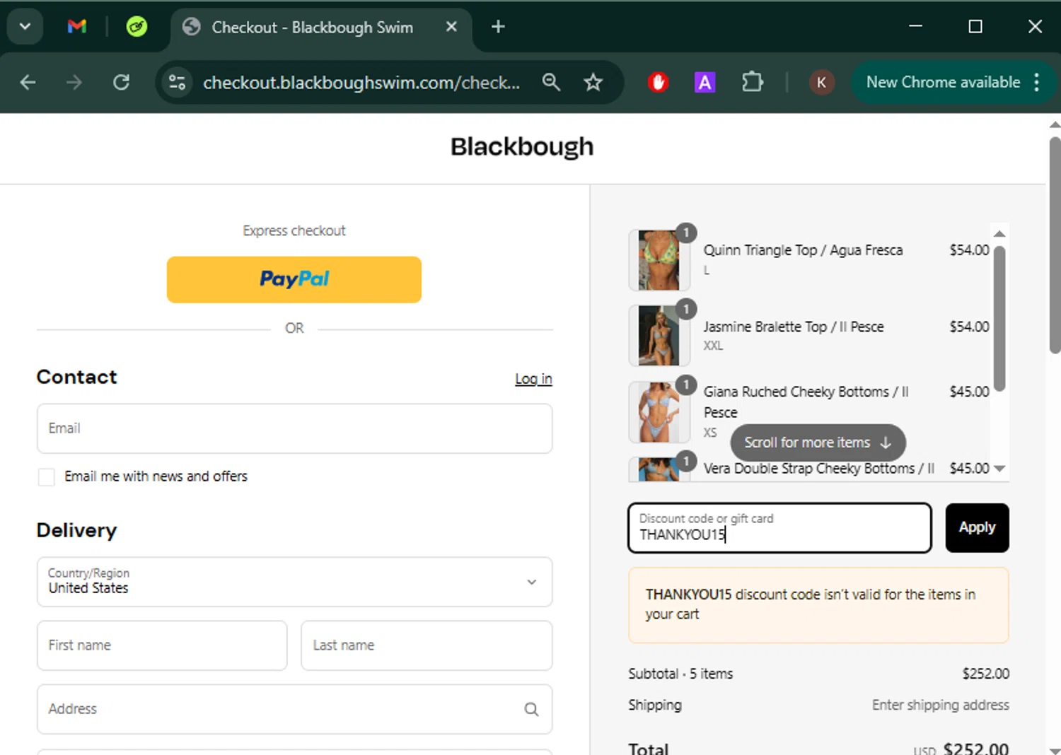Open the Extensions puzzle menu

click(752, 83)
